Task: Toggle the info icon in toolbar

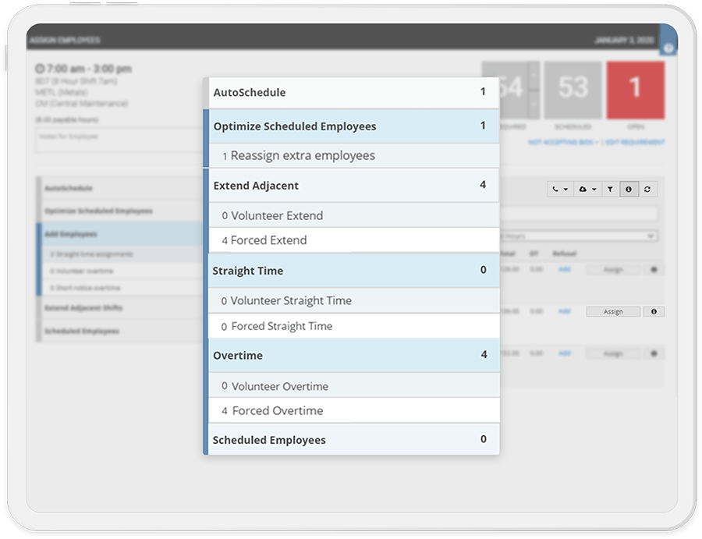Action: pyautogui.click(x=629, y=189)
